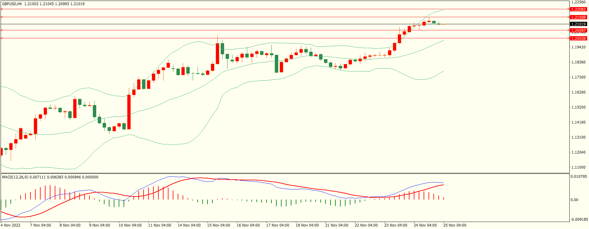The height and width of the screenshot is (229, 589).
Task: Click the 15 Nov 04:00 time label
Action: 219,225
